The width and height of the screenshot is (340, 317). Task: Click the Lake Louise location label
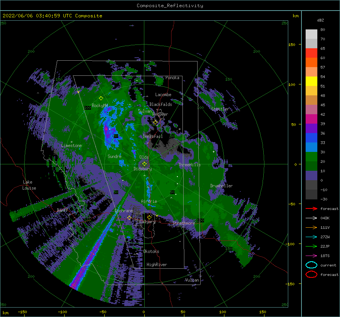(29, 185)
